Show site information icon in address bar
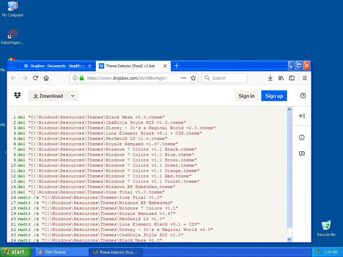The height and width of the screenshot is (257, 343). click(75, 78)
